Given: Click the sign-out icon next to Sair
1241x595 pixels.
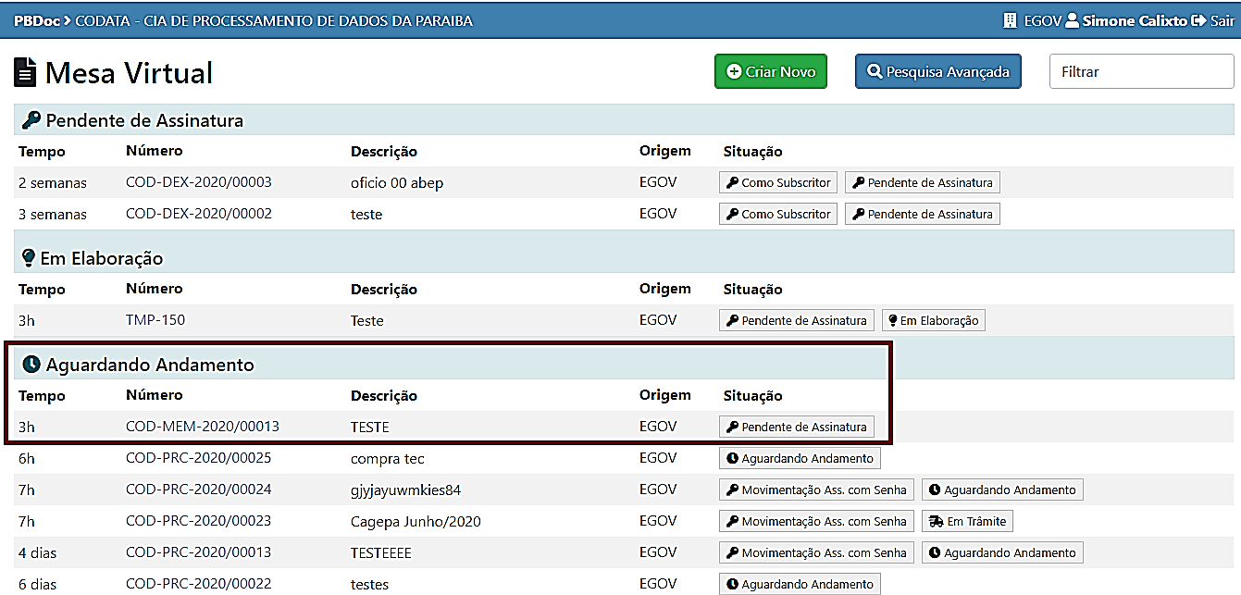Looking at the screenshot, I should (x=1198, y=20).
